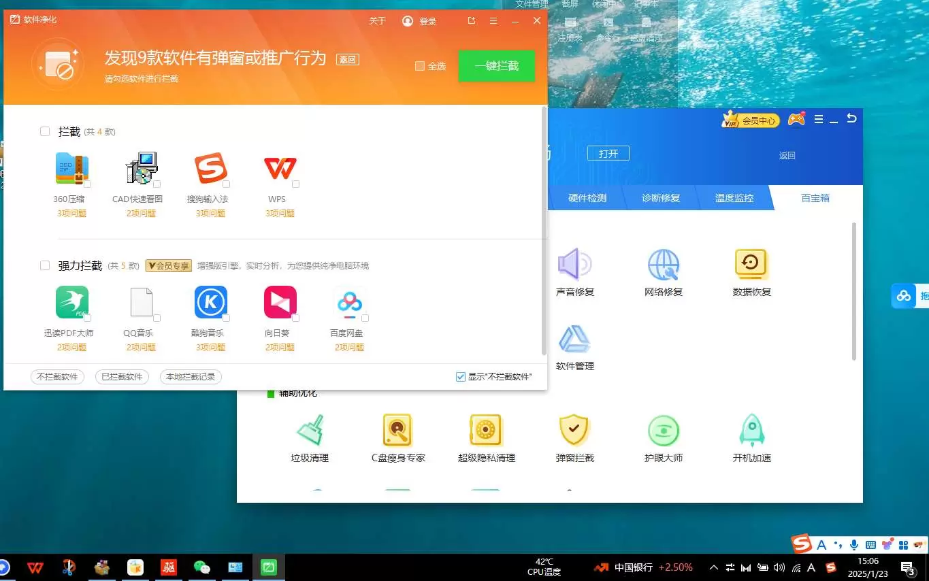Viewport: 929px width, 581px height.
Task: Click "3项问题" under 360压缩
Action: pyautogui.click(x=72, y=213)
